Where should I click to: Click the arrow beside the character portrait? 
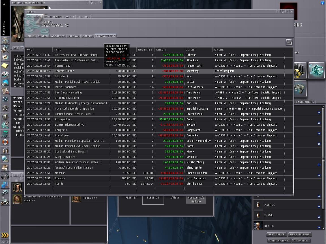click(50, 8)
